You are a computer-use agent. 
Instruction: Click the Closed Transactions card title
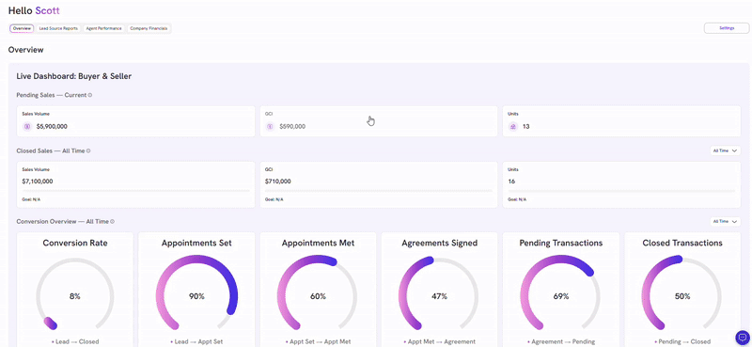[682, 243]
